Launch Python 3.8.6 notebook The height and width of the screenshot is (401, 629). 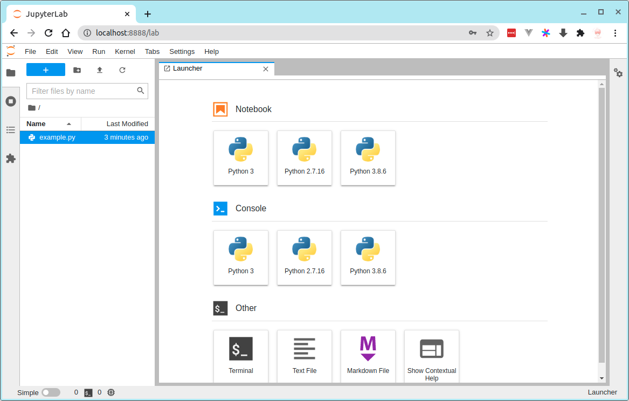click(368, 158)
